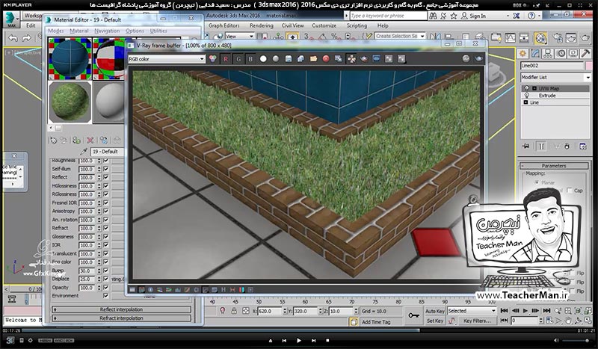The height and width of the screenshot is (349, 598).
Task: Click the pink object color swatch
Action: tap(589, 66)
